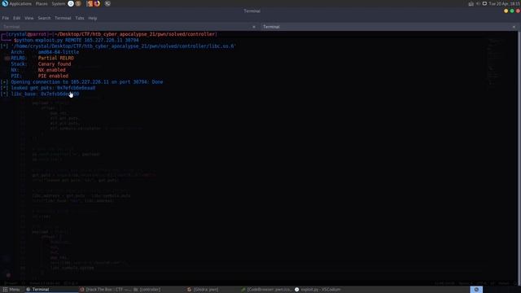This screenshot has height=293, width=521.
Task: Open the volume icon in system tray
Action: [478, 3]
